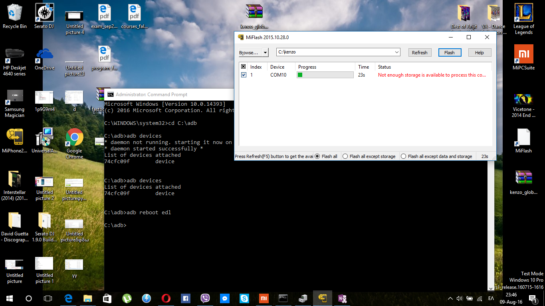Open the C:\kenzo path dropdown
The height and width of the screenshot is (306, 545).
click(x=396, y=52)
